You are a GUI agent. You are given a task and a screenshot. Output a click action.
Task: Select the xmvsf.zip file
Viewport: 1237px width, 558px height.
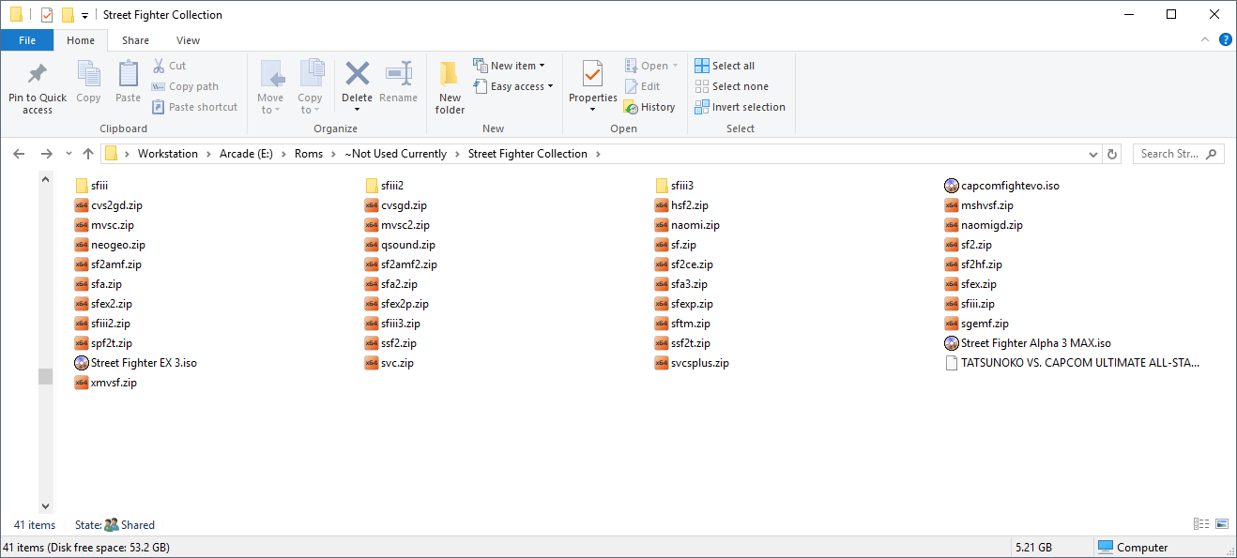coord(106,383)
